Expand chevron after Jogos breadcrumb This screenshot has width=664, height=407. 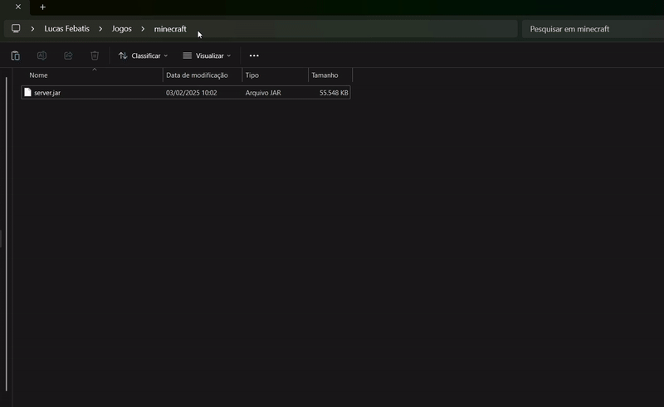tap(143, 29)
